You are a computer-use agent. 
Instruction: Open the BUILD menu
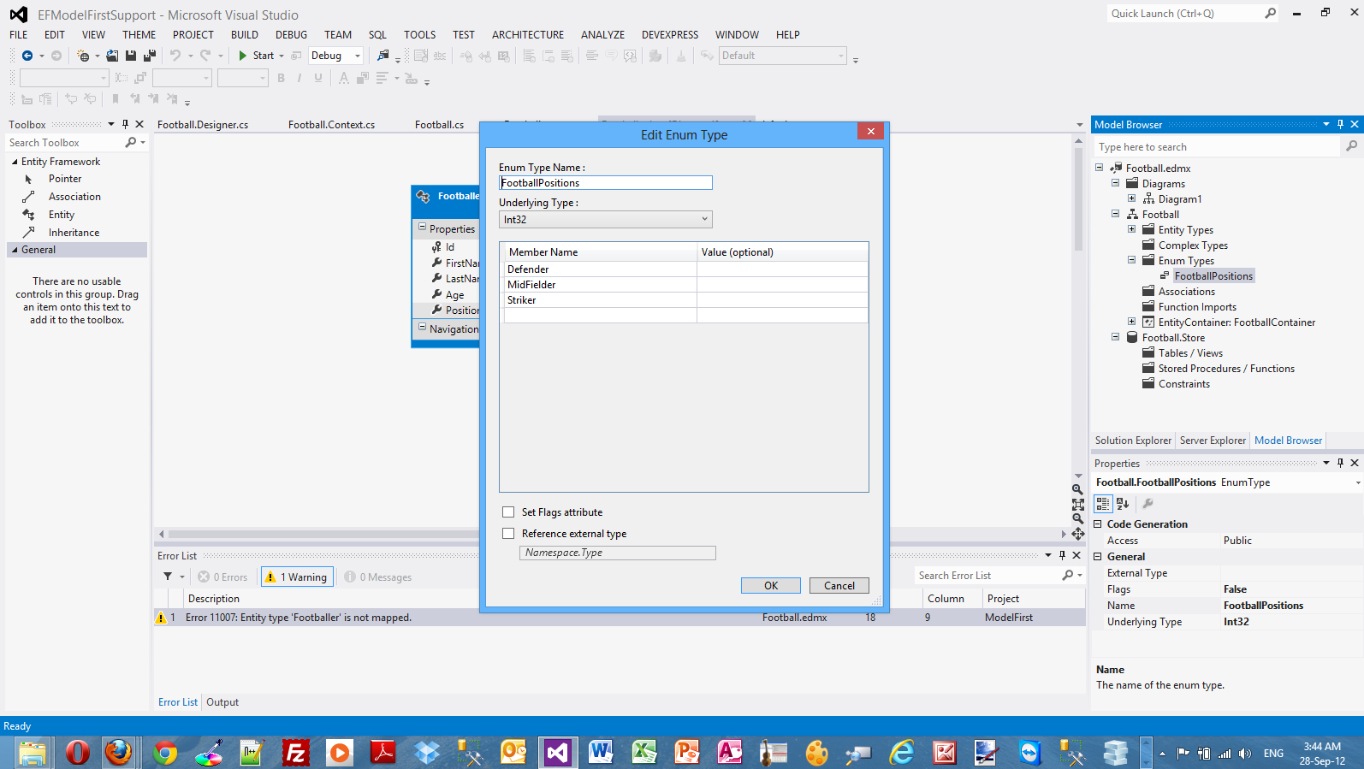click(x=244, y=35)
